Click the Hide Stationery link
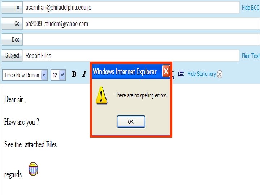Screen dimensions: 260x195 pos(201,74)
